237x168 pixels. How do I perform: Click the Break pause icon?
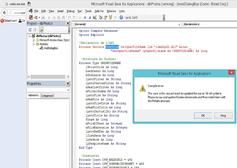click(x=85, y=17)
